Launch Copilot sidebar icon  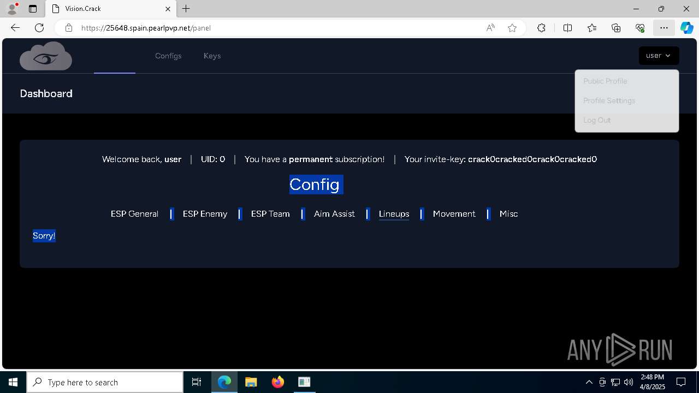pos(687,28)
